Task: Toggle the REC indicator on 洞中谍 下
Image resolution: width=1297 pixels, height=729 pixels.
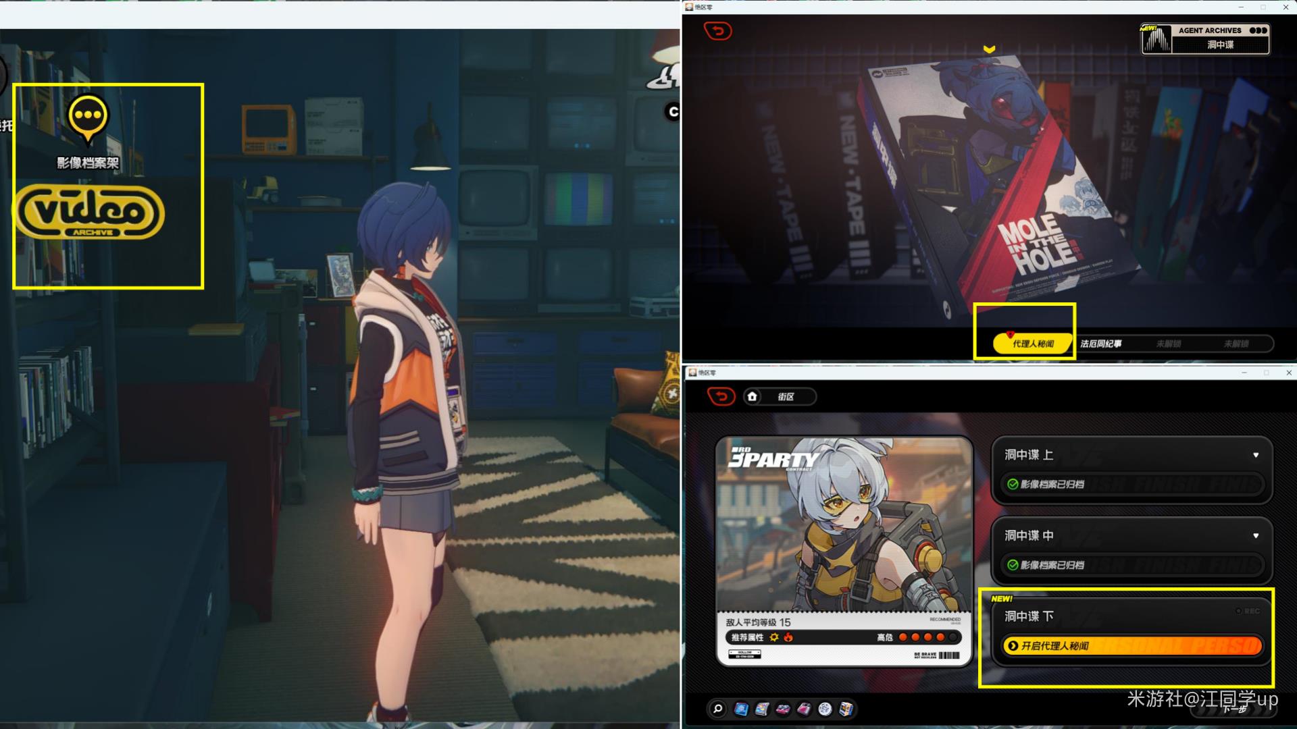Action: point(1247,611)
